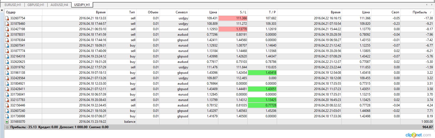The width and height of the screenshot is (435, 138).
Task: Click the document icon for order 332607041
Action: 7,45
